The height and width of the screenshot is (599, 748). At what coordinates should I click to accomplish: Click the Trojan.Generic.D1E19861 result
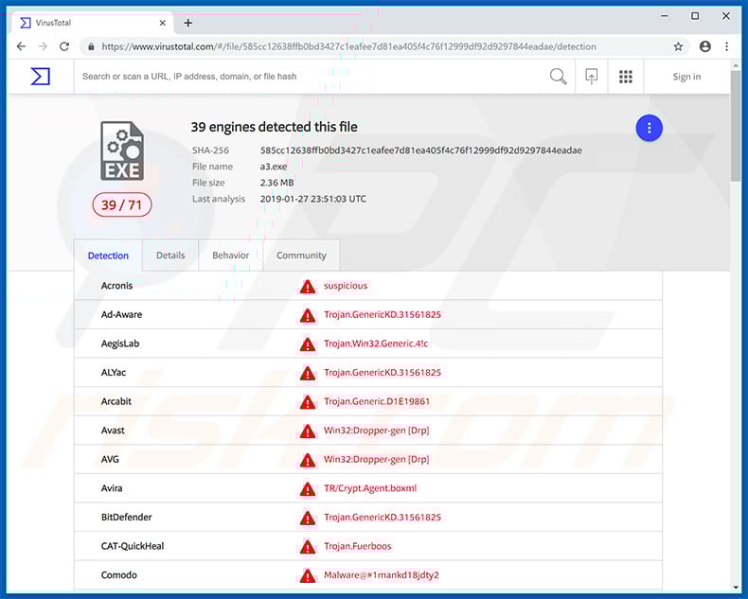point(377,401)
